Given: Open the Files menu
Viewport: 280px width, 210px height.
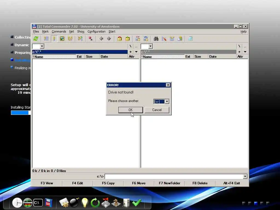Looking at the screenshot, I should tap(36, 31).
